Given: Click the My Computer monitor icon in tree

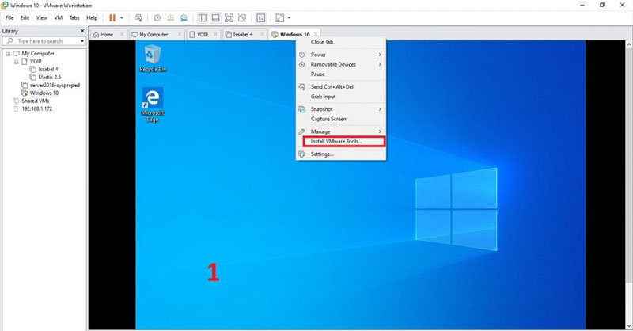Looking at the screenshot, I should (x=16, y=53).
